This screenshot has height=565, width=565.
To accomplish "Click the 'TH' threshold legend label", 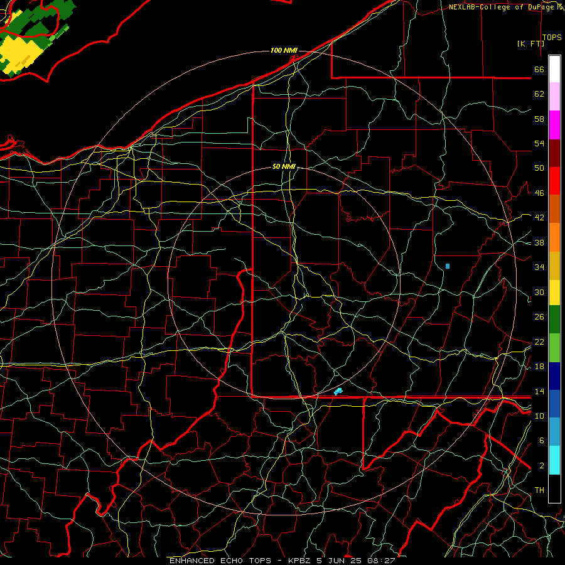I will (x=539, y=490).
